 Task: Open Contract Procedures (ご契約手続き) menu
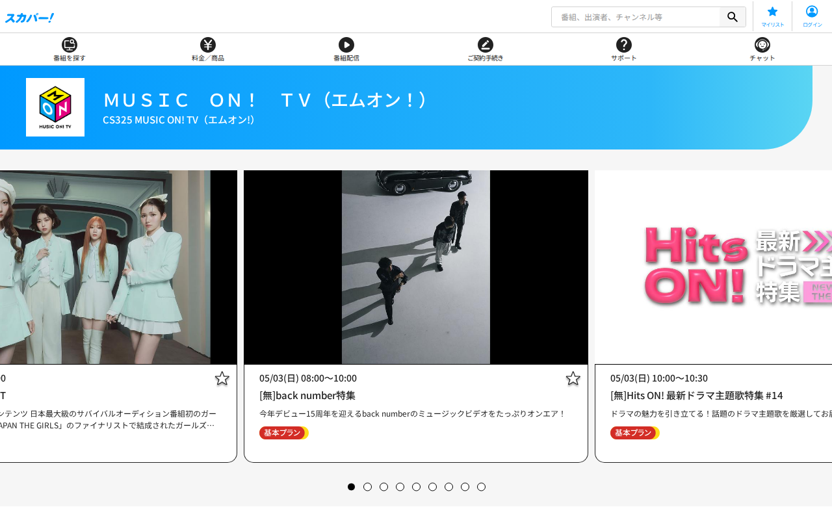pyautogui.click(x=485, y=49)
